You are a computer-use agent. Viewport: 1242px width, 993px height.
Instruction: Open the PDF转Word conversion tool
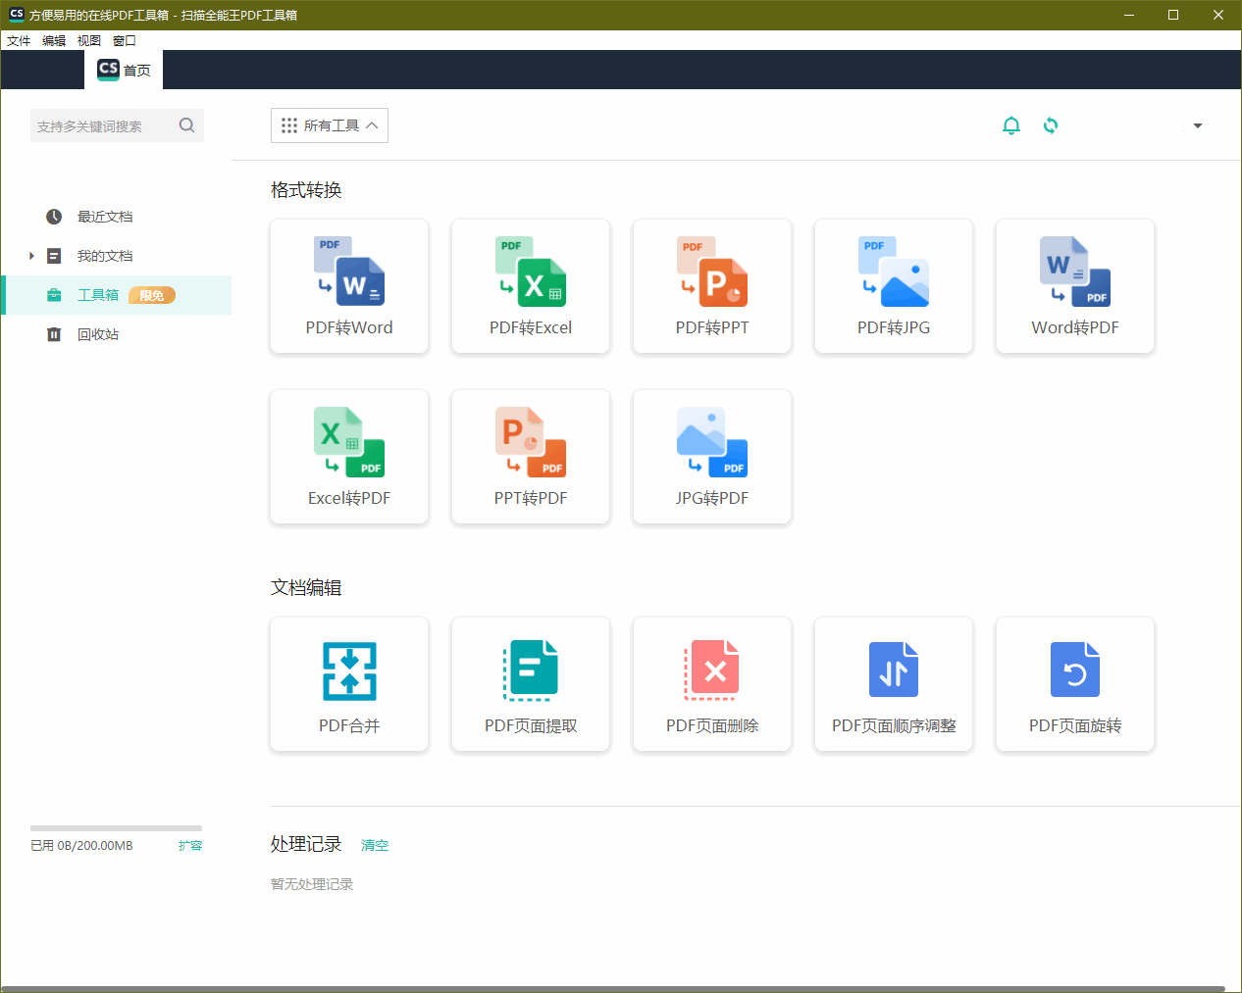[x=348, y=286]
